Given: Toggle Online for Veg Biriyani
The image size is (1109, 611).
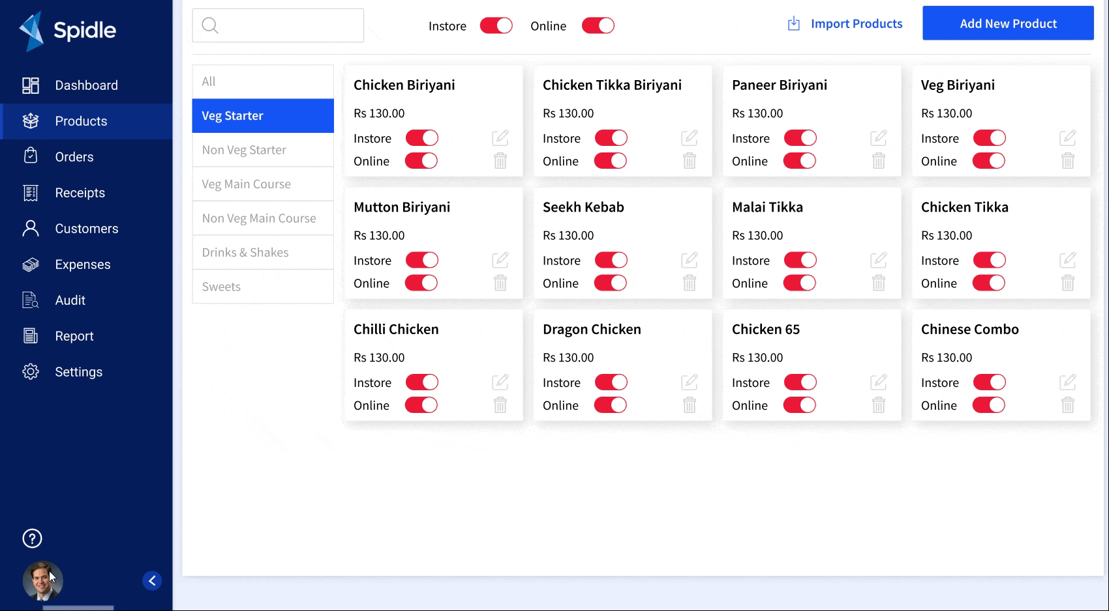Looking at the screenshot, I should [989, 161].
